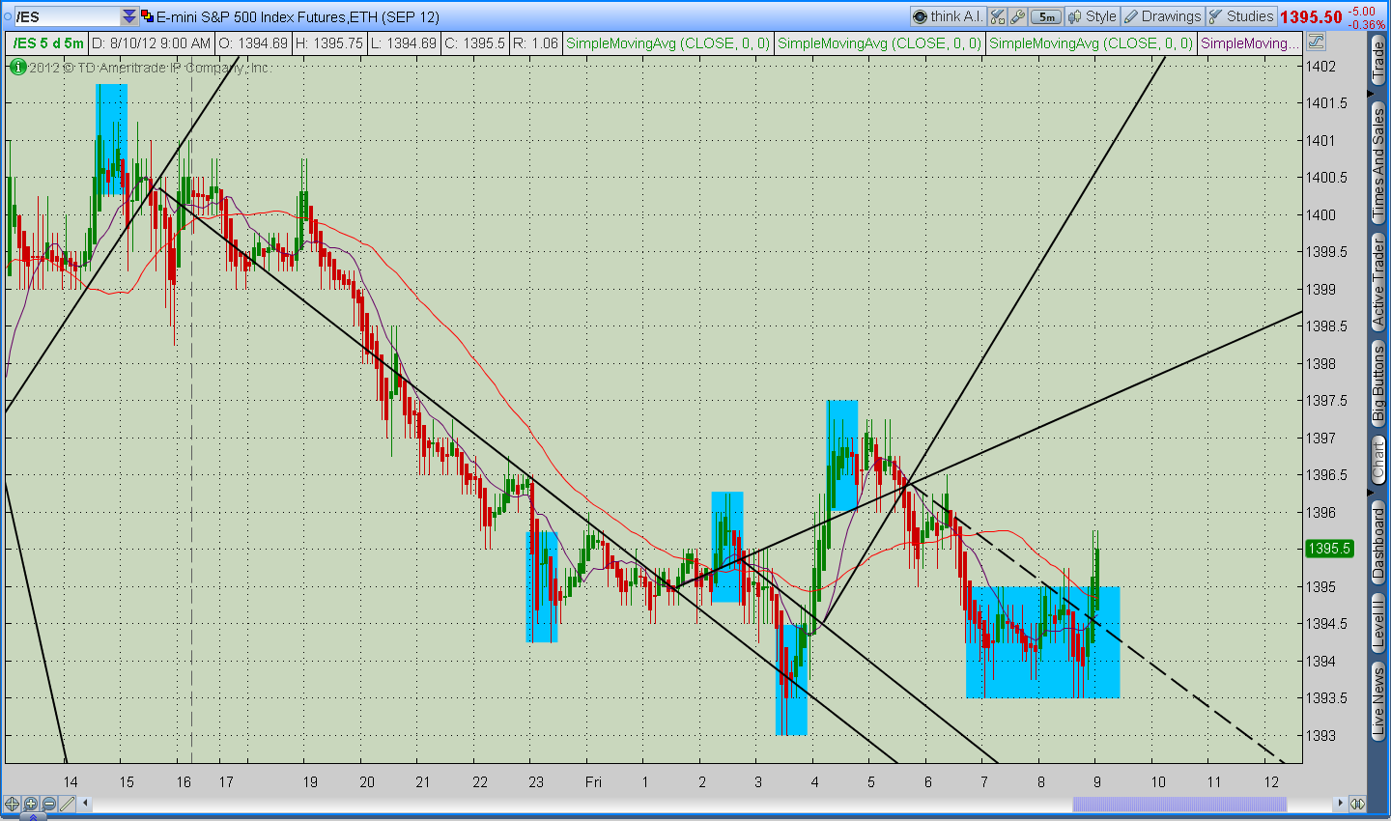1391x821 pixels.
Task: Click the small circle left of symbol box
Action: [7, 16]
